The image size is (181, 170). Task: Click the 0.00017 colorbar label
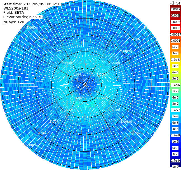point(175,34)
